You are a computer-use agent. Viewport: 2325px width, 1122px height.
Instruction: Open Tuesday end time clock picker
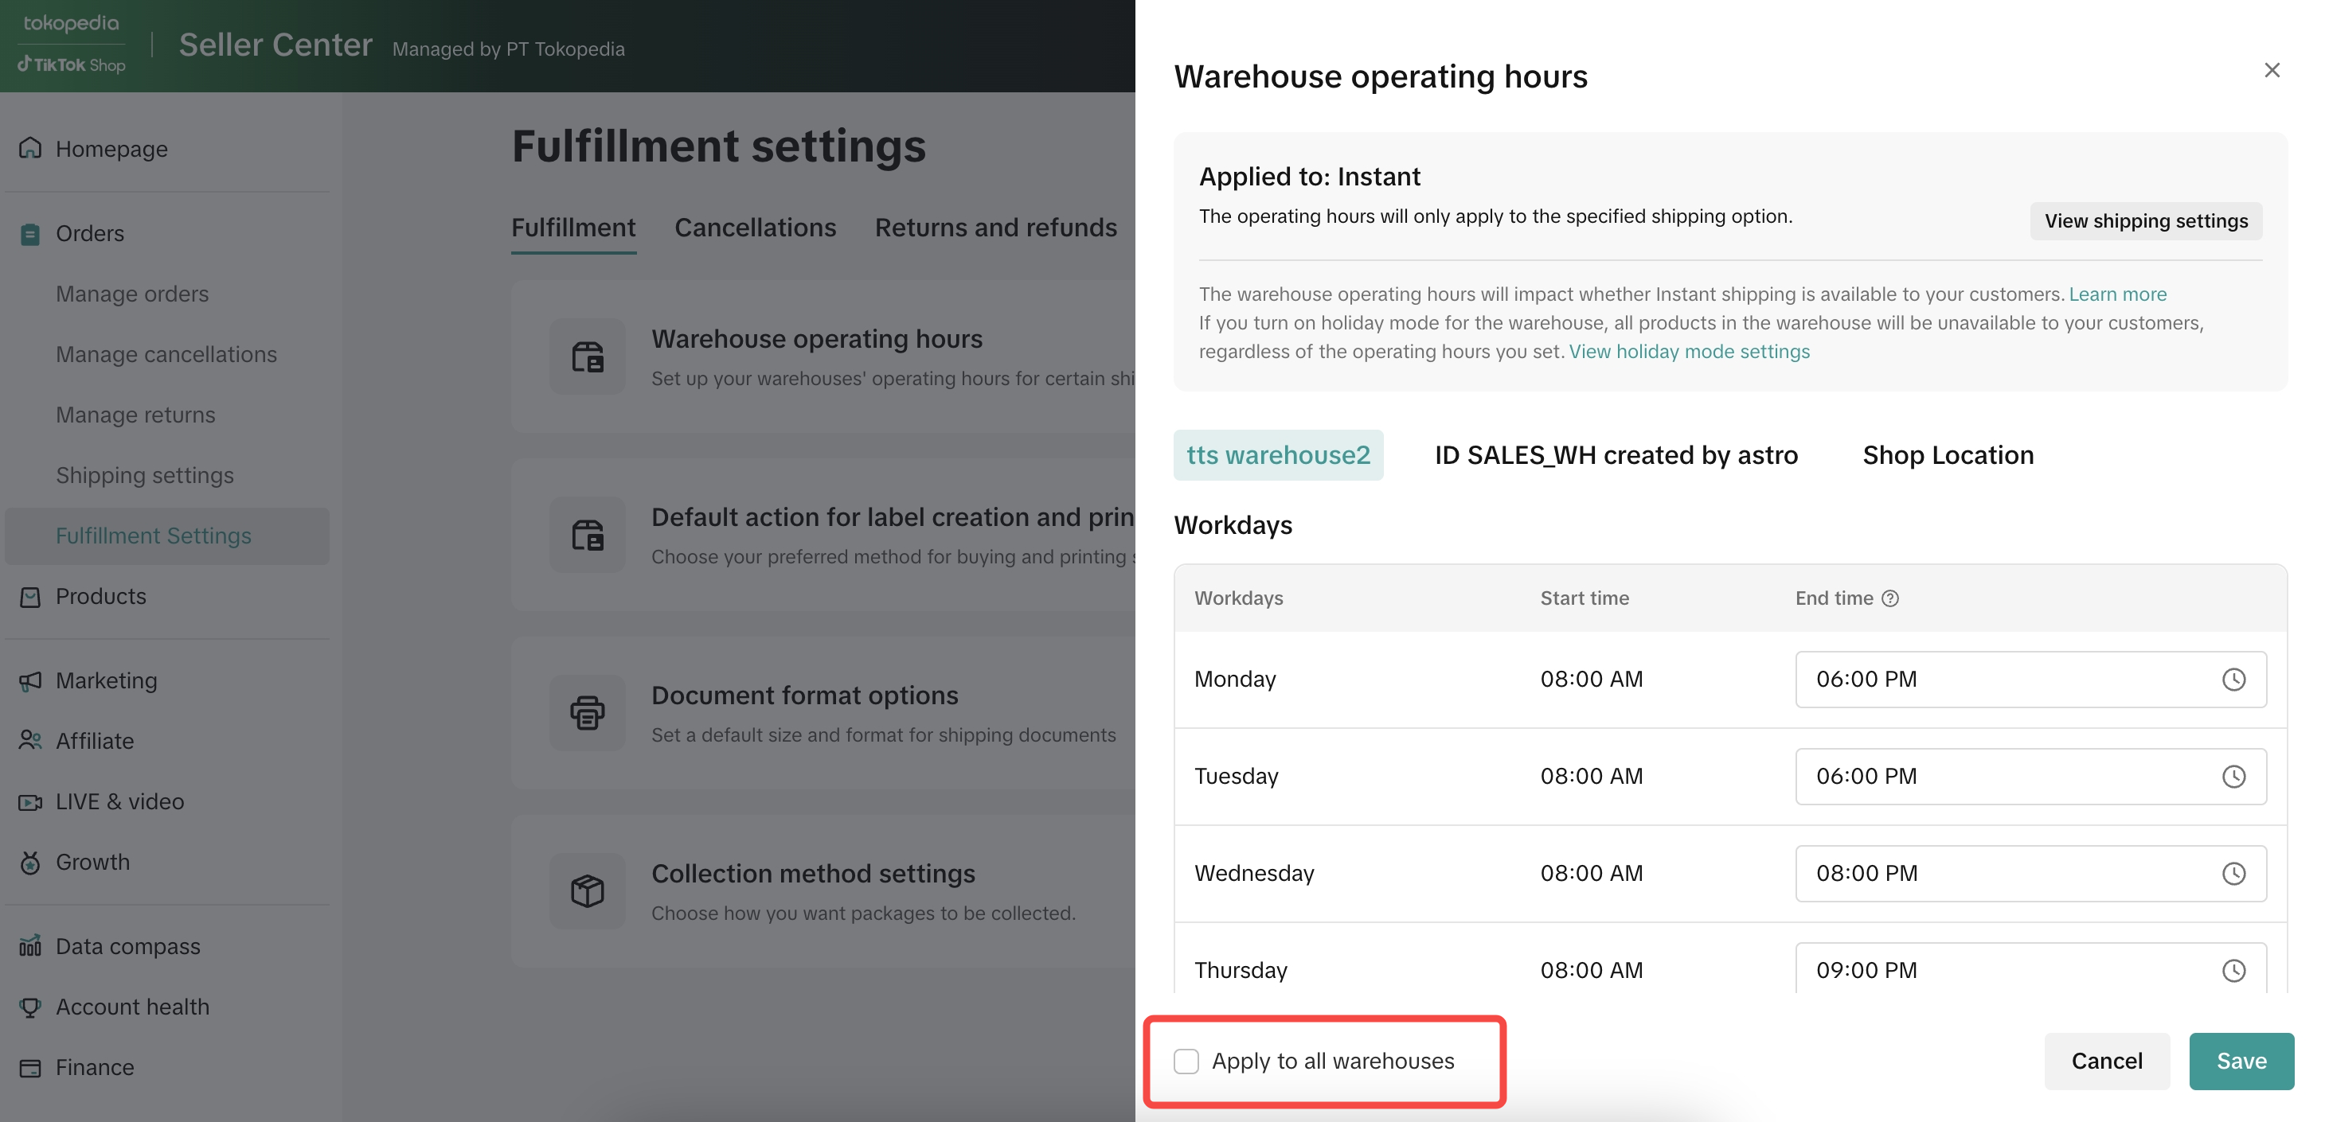(2233, 777)
